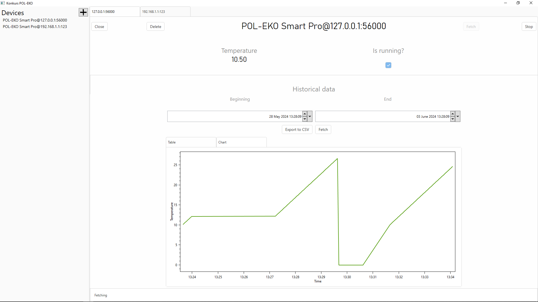This screenshot has height=302, width=538.
Task: Open the Beginning date calendar dropdown
Action: pos(310,116)
